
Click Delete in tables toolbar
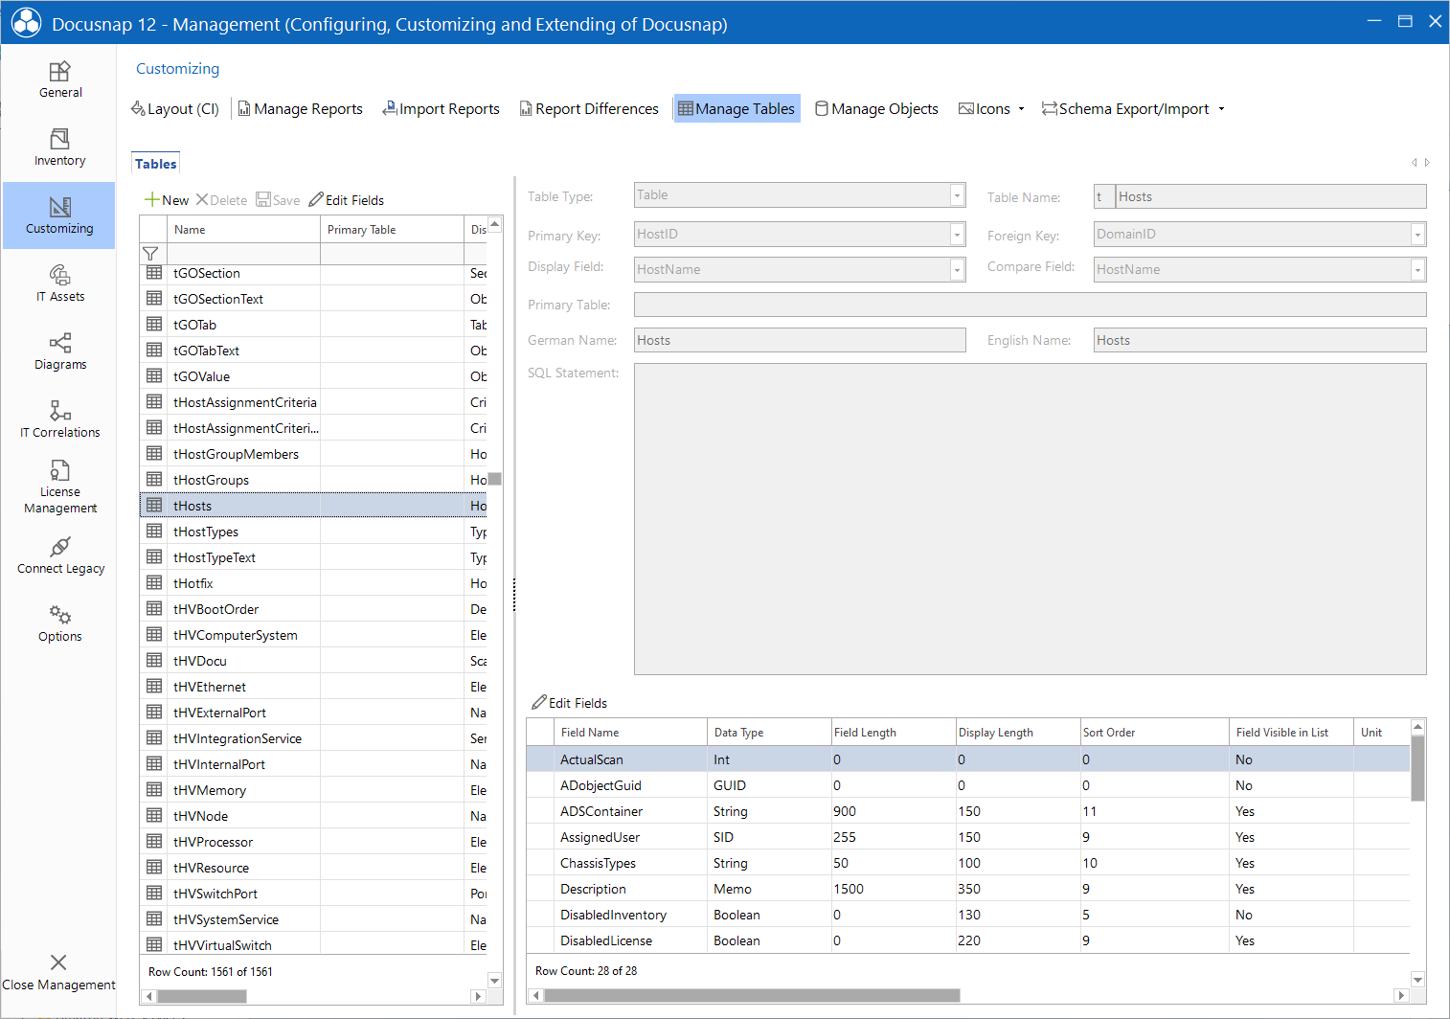(x=222, y=200)
